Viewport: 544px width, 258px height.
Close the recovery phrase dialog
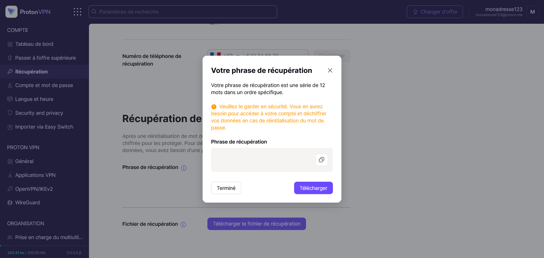pyautogui.click(x=330, y=70)
